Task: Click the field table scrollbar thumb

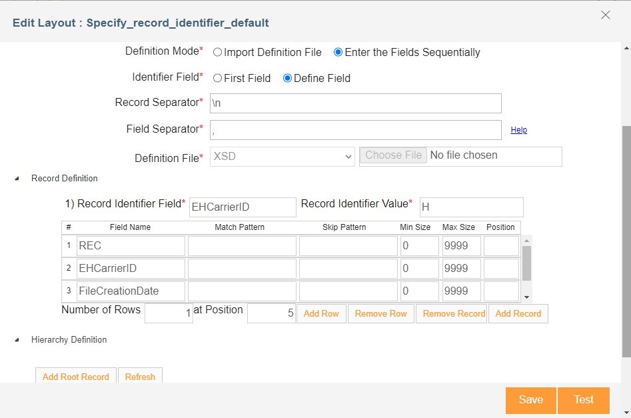Action: [526, 263]
